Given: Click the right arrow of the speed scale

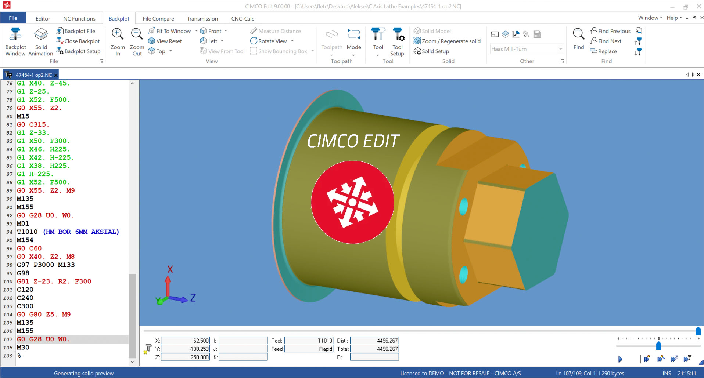Looking at the screenshot, I should pos(699,338).
